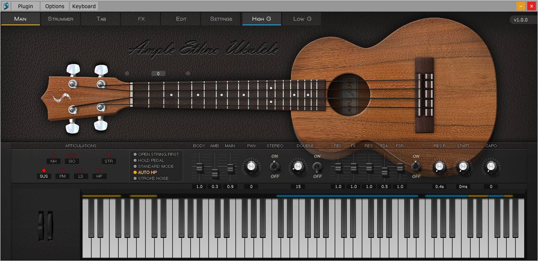Viewport: 538px width, 261px height.
Task: Open the Options menu
Action: coord(55,6)
